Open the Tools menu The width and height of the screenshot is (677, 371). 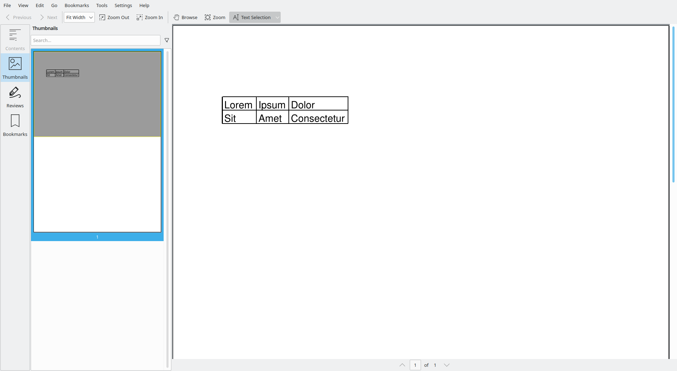102,5
